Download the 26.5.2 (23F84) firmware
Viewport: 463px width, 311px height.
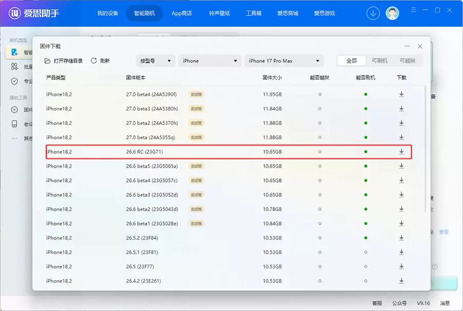[401, 238]
